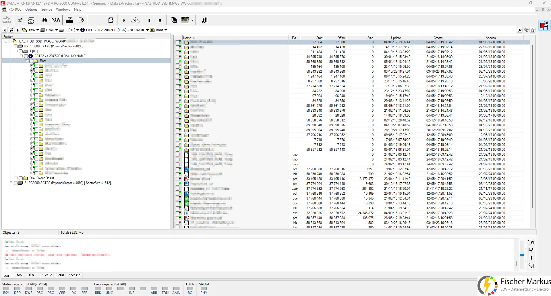Click the red disk copy icon
Image resolution: width=551 pixels, height=296 pixels.
[544, 26]
